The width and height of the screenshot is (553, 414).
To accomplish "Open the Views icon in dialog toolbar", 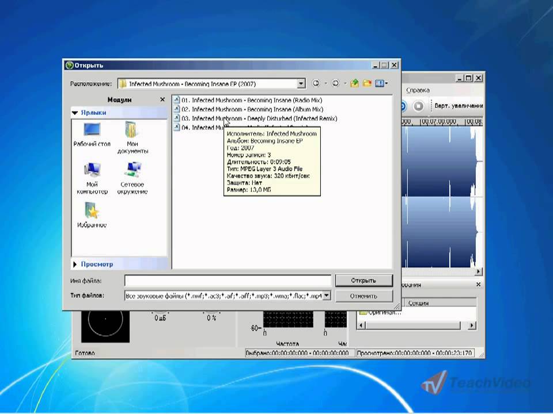I will pos(380,83).
